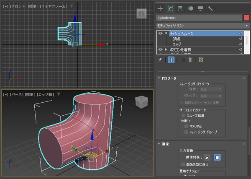The image size is (251, 179).
Task: Select the triangle face operate-on button
Action: coord(207,157)
